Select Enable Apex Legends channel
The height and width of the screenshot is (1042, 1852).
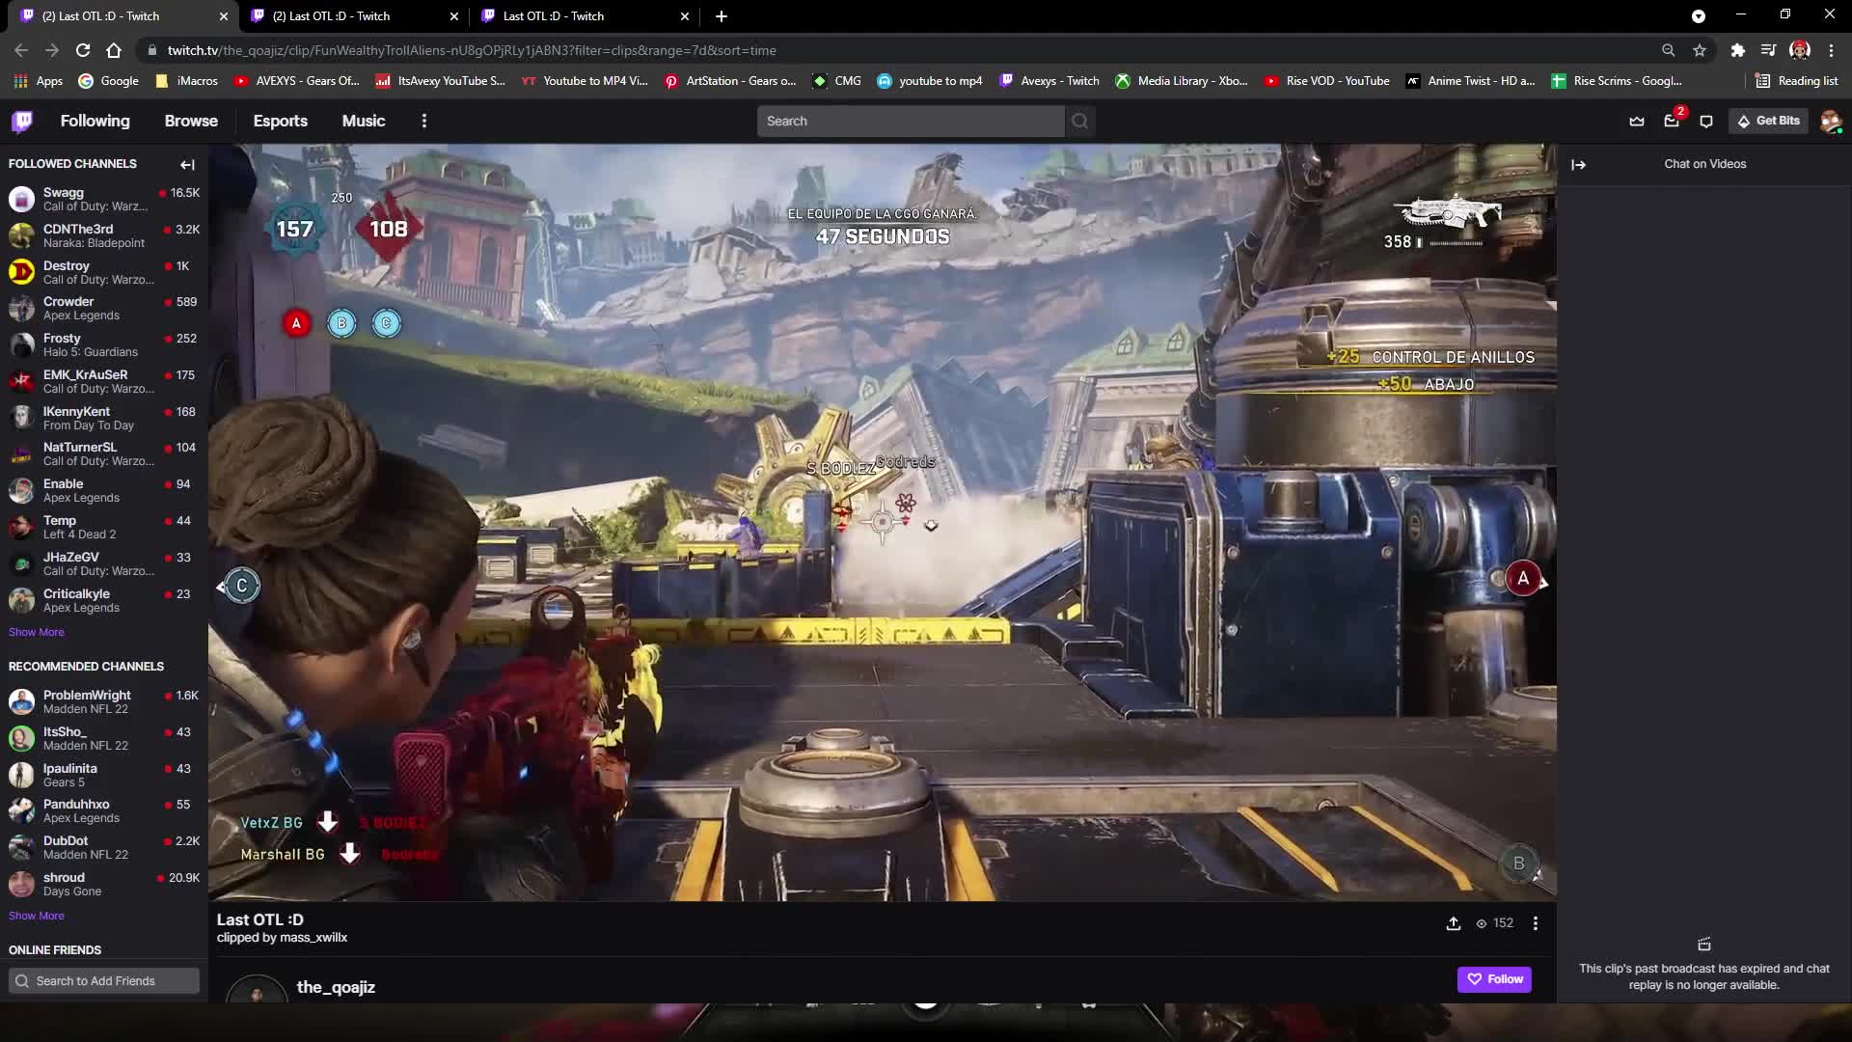[104, 490]
